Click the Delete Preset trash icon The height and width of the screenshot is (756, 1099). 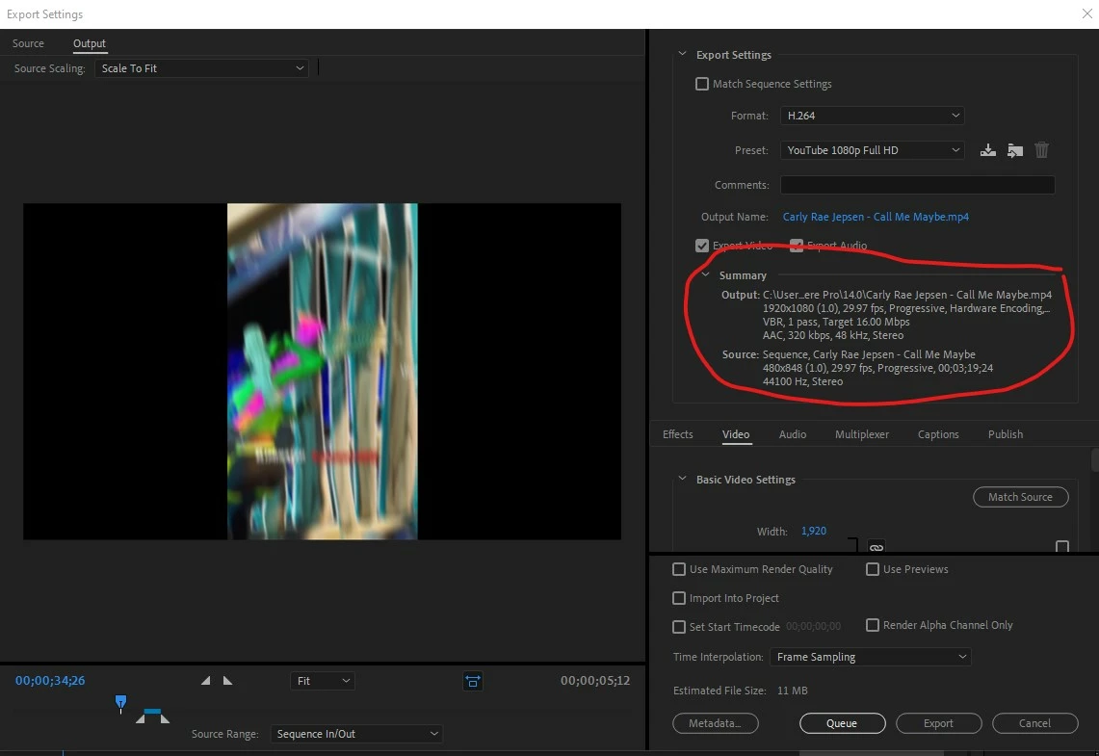point(1041,150)
